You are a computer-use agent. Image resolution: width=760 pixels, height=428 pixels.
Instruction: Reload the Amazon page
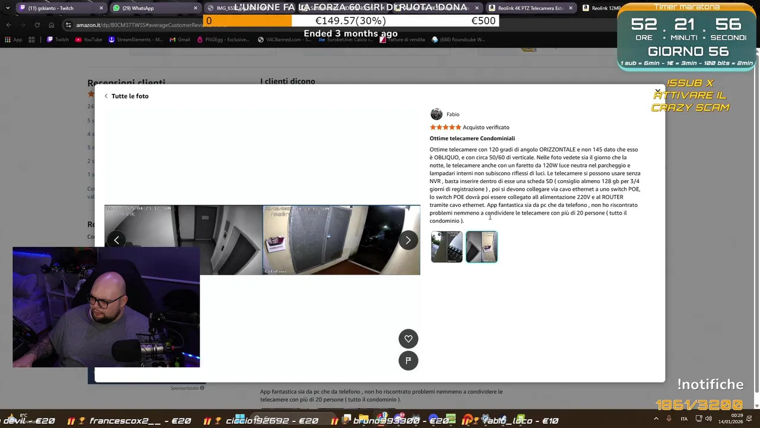click(37, 25)
